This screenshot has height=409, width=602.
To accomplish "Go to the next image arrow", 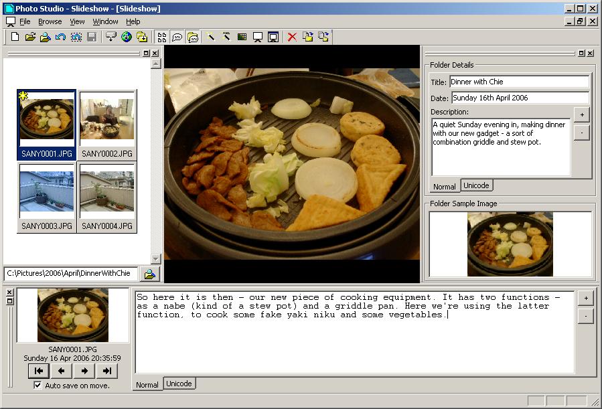I will [84, 371].
